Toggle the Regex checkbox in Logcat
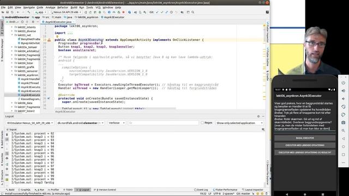Screen dimensions: 349x196 click(x=202, y=122)
